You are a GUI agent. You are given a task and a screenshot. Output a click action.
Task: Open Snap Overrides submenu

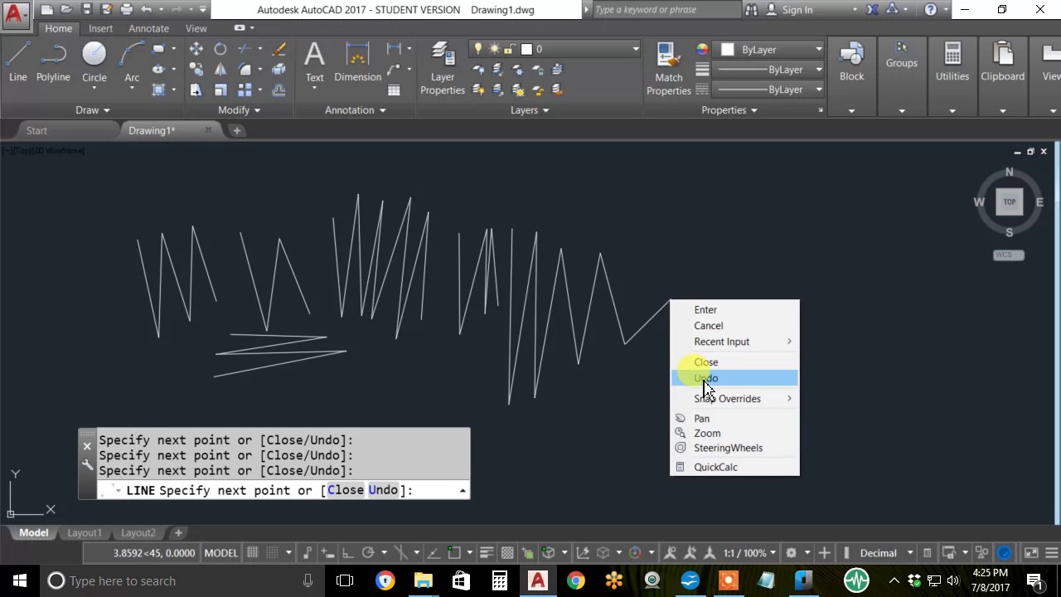coord(734,399)
